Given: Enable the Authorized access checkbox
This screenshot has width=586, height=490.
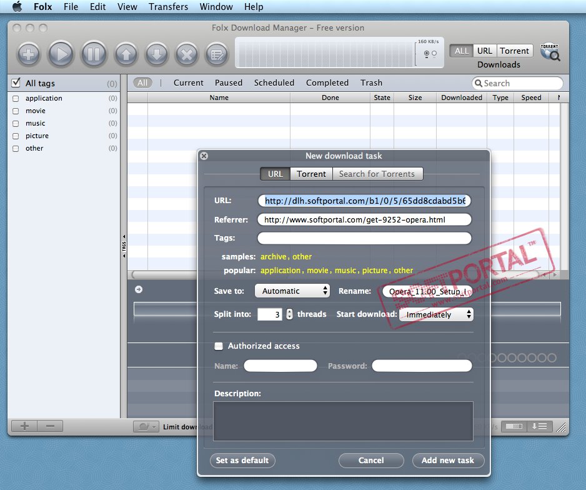Looking at the screenshot, I should [x=219, y=346].
